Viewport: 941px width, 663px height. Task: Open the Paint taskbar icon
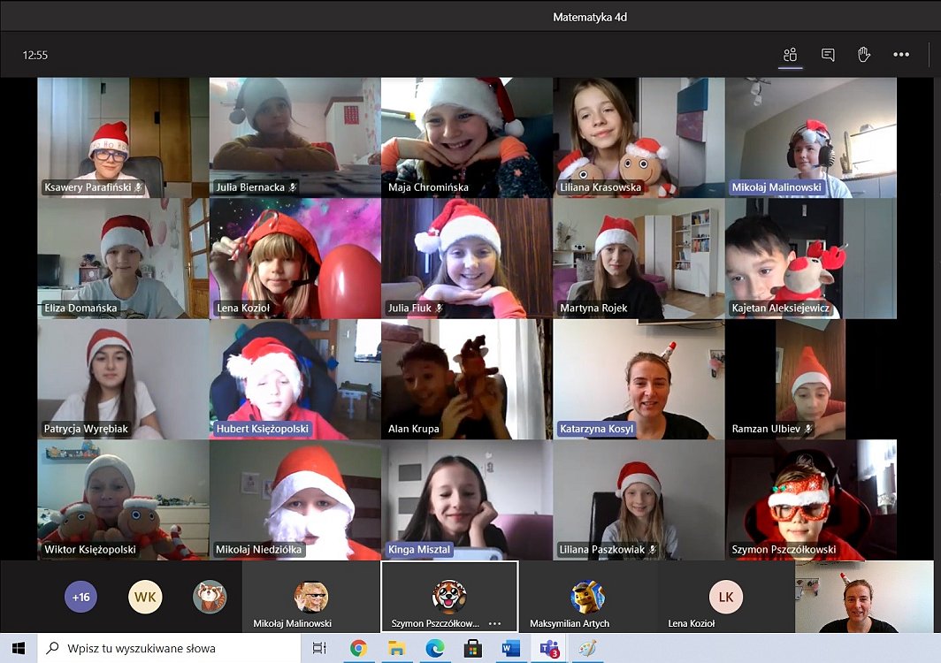coord(587,648)
